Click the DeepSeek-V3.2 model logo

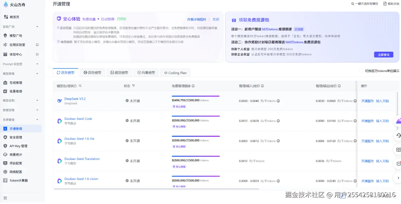pos(60,101)
